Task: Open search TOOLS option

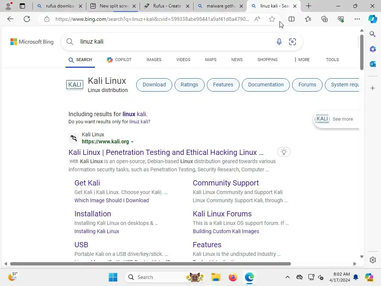Action: [x=332, y=60]
